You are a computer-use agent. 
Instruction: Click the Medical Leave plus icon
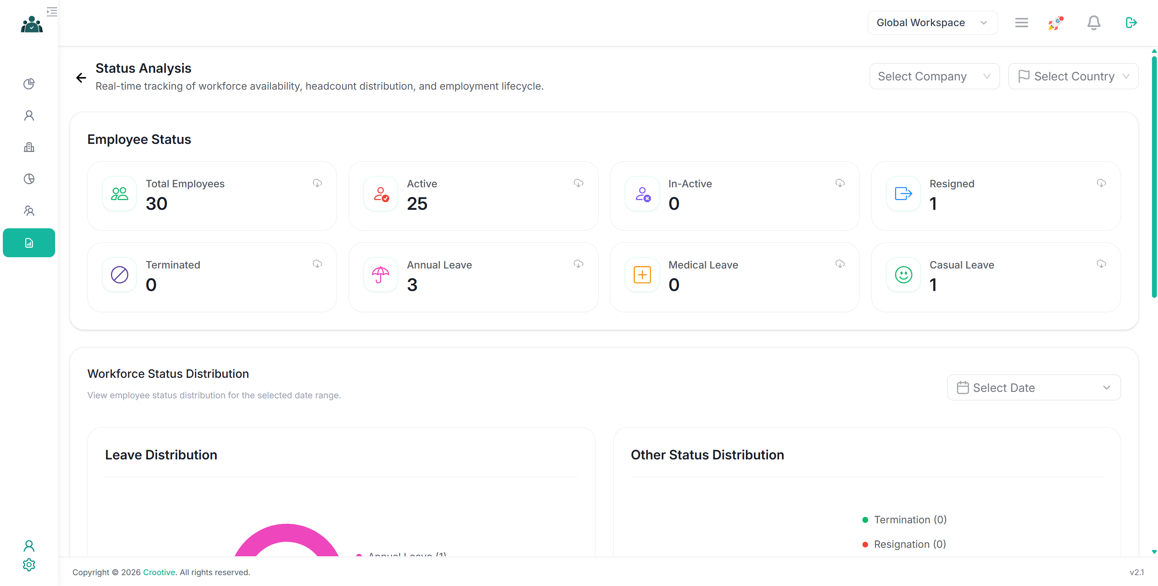click(643, 275)
